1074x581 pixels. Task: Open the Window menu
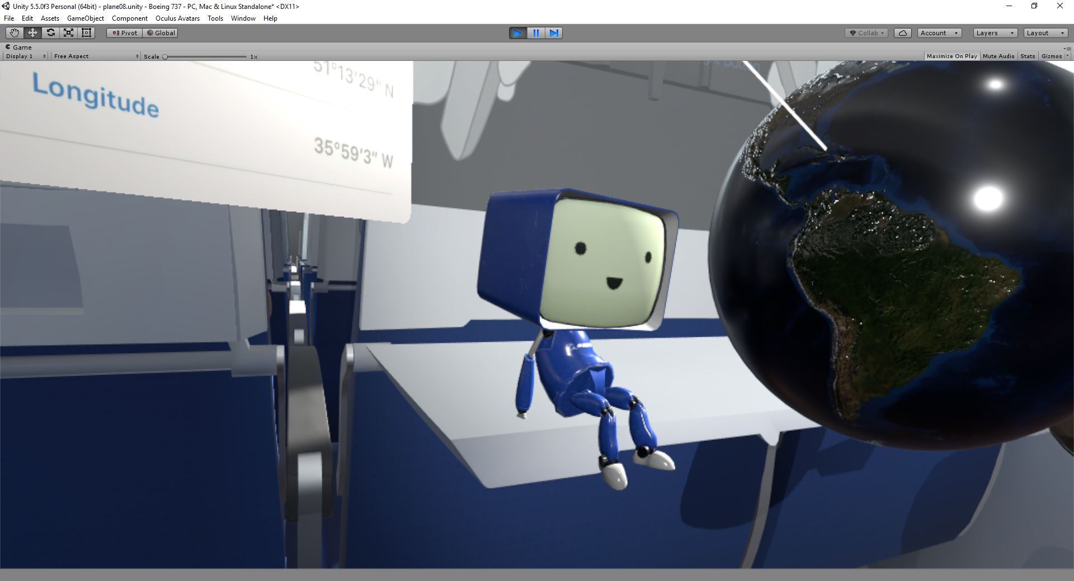pyautogui.click(x=243, y=18)
